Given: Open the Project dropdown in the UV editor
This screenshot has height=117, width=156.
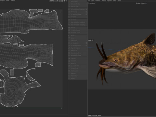Looking at the screenshot, I should (x=54, y=1).
